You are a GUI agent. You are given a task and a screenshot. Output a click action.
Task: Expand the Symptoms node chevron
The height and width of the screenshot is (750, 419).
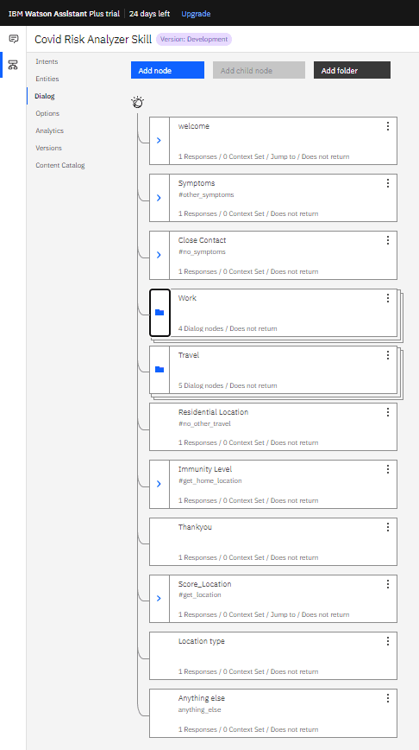[x=159, y=198]
